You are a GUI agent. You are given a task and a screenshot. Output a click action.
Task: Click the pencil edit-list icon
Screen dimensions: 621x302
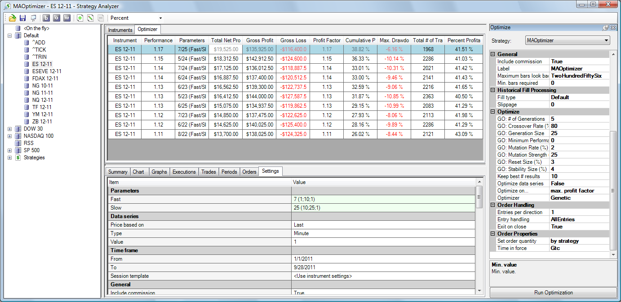[90, 18]
